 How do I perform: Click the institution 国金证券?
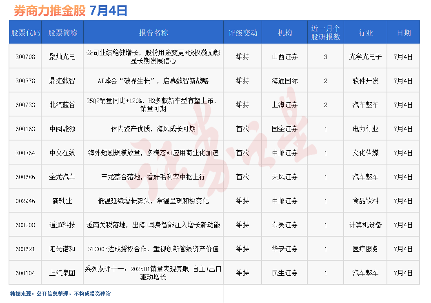(285, 129)
